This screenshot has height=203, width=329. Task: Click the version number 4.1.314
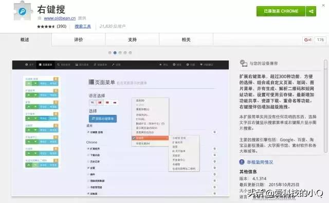coord(259,178)
